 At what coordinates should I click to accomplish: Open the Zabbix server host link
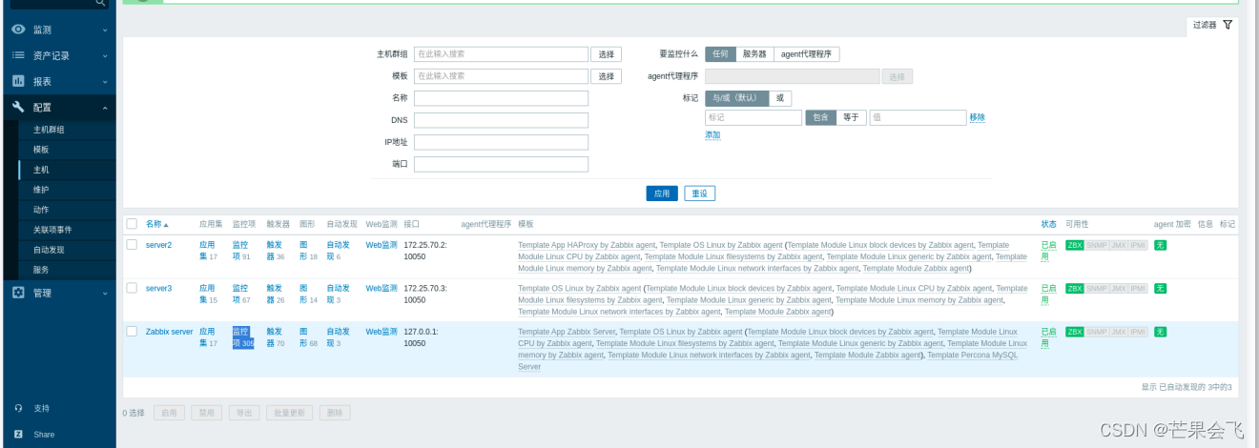[169, 332]
